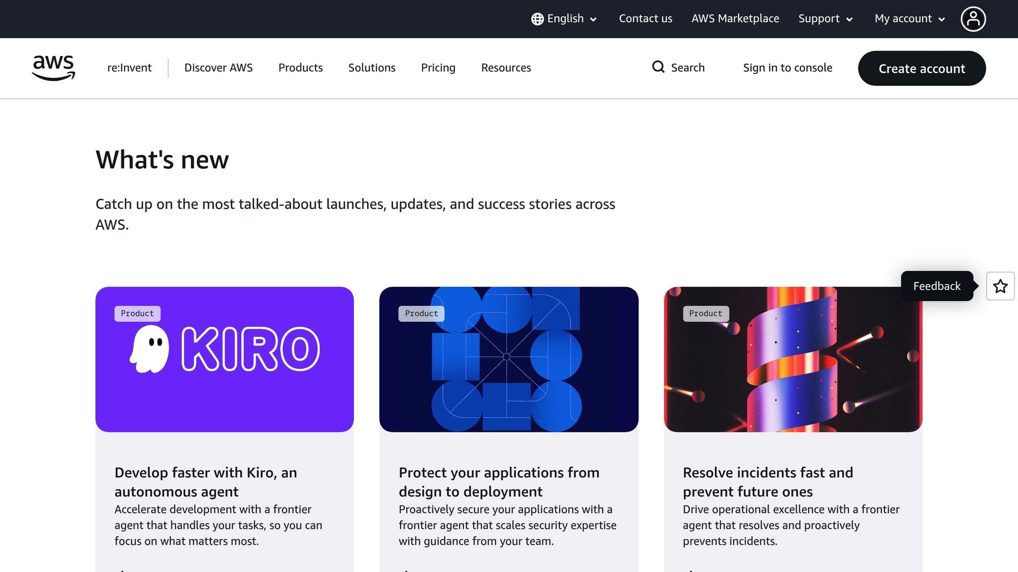Open the user profile avatar icon
Image resolution: width=1018 pixels, height=572 pixels.
[x=973, y=19]
